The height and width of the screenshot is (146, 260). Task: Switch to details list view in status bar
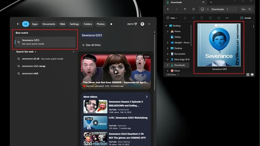(248, 75)
